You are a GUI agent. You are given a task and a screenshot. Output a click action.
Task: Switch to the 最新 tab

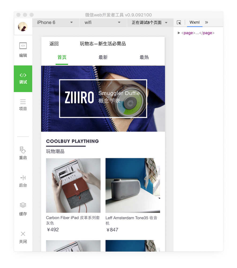(103, 57)
